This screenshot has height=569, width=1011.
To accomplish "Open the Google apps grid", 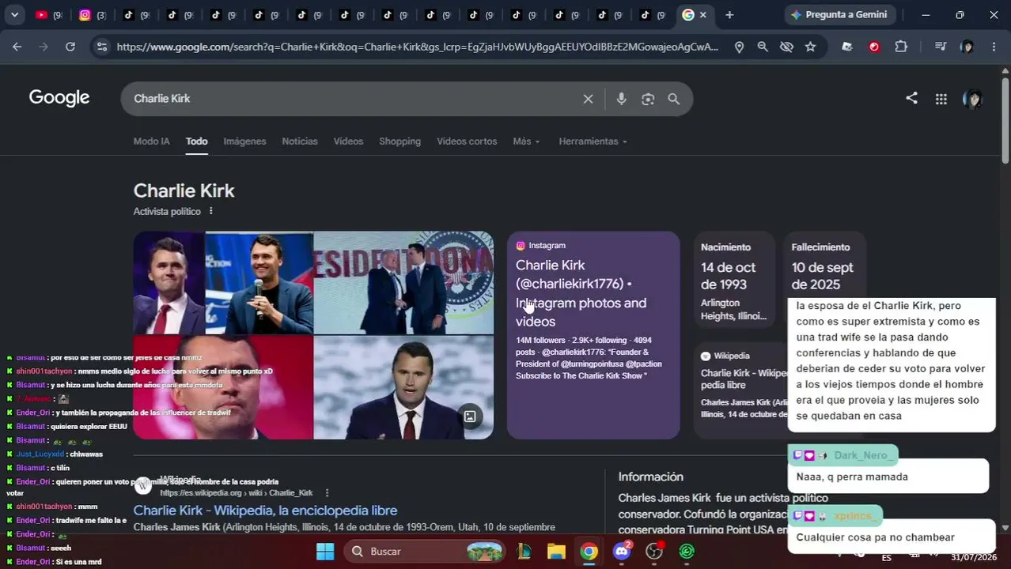I will [941, 99].
